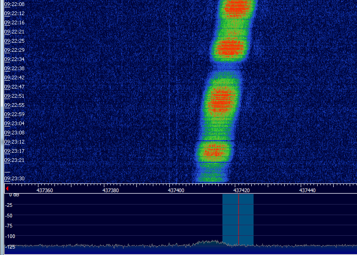Click the -100 dB level label
Image resolution: width=357 pixels, height=255 pixels.
coord(10,236)
